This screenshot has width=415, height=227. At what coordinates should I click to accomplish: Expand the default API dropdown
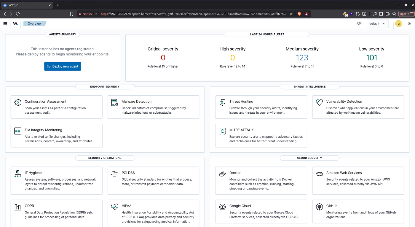click(x=377, y=24)
